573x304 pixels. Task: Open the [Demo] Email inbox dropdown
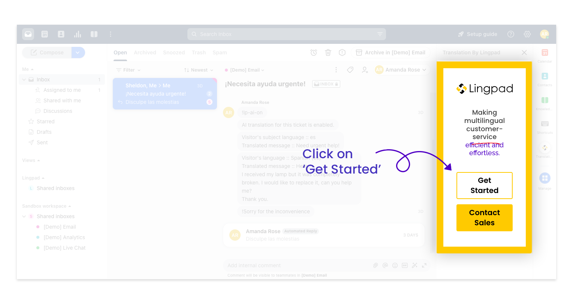click(245, 70)
